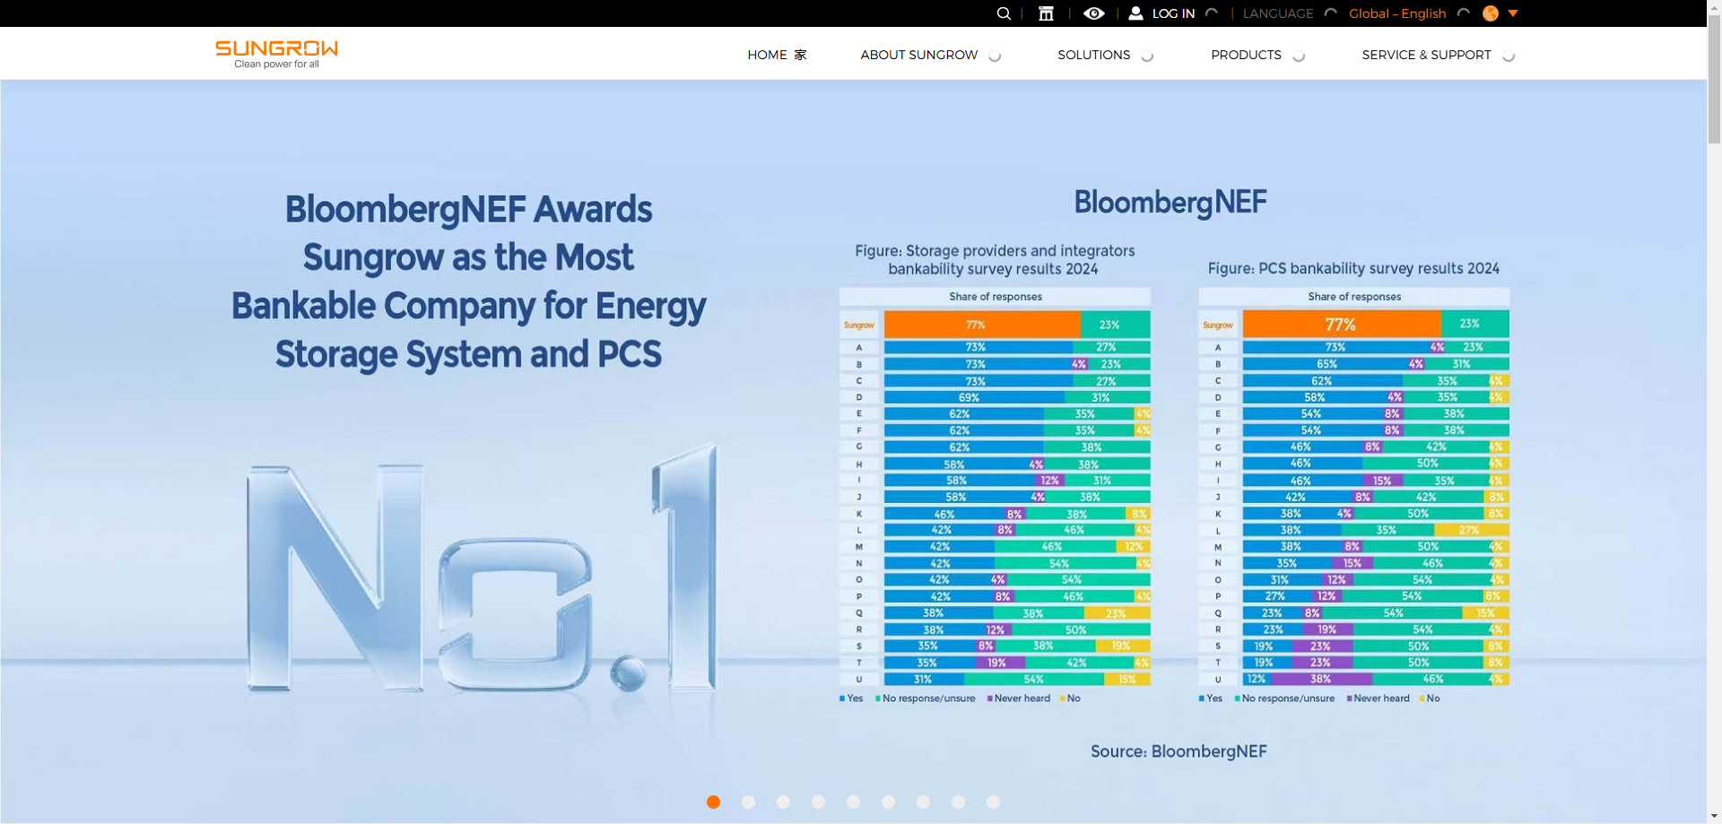Open the SERVICE & SUPPORT menu
The image size is (1722, 824).
1426,55
